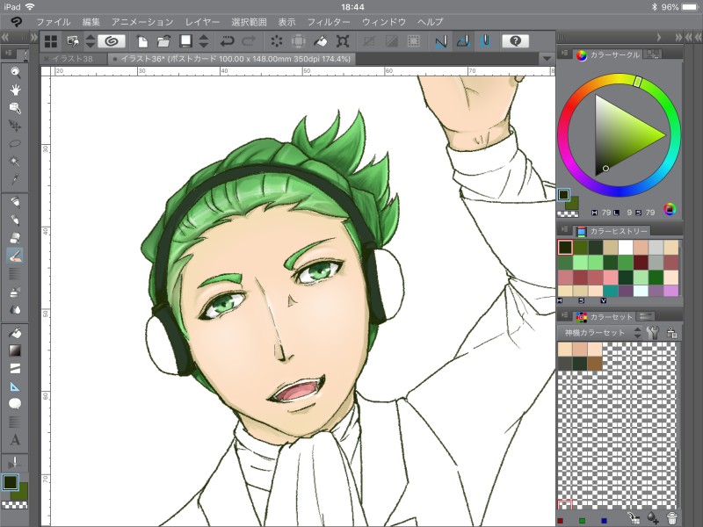Screen dimensions: 703x527
Task: Delete color using color set trash button
Action: click(x=672, y=519)
